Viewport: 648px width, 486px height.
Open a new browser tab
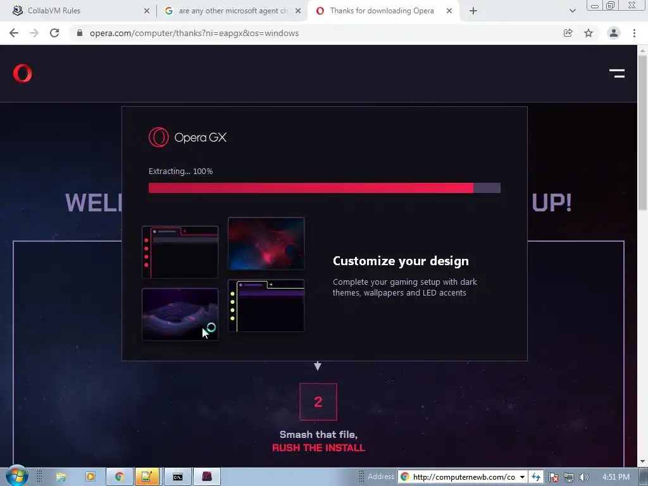[x=473, y=11]
